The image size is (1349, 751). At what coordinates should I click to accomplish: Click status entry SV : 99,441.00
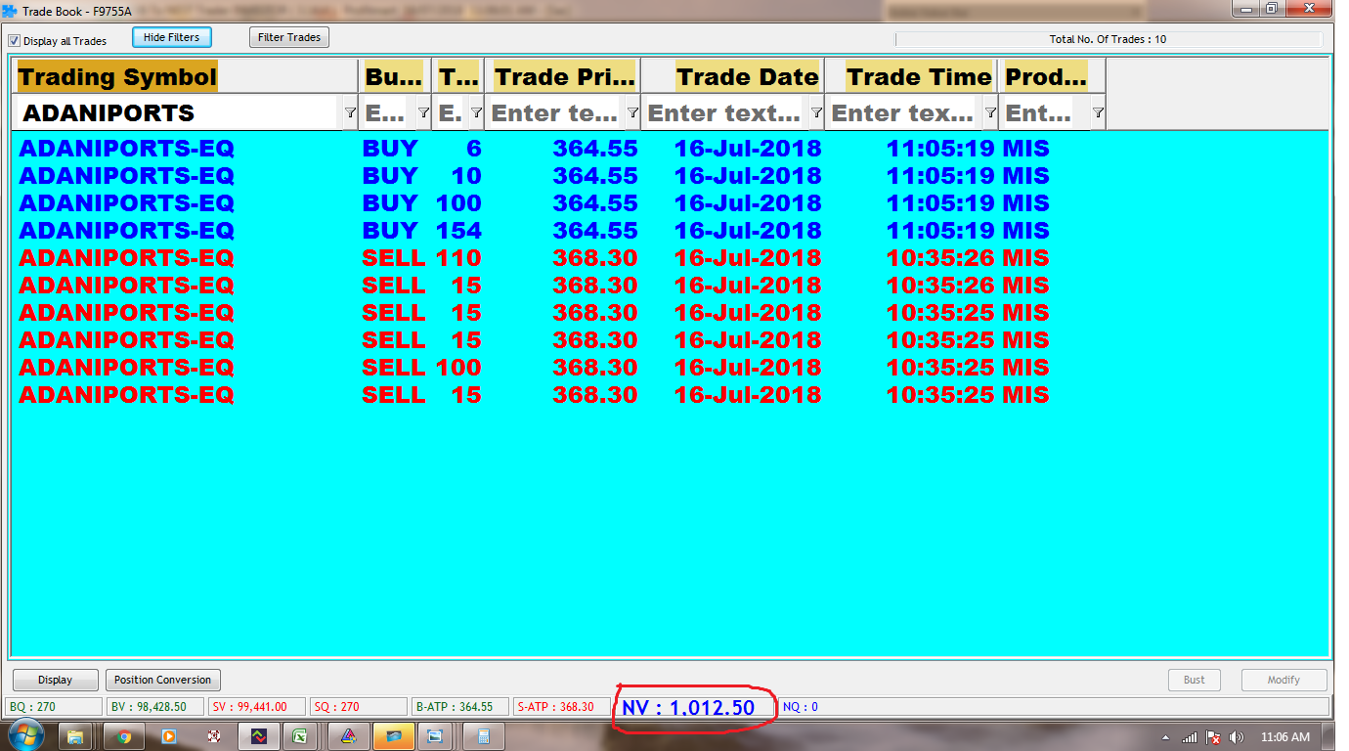pos(256,707)
